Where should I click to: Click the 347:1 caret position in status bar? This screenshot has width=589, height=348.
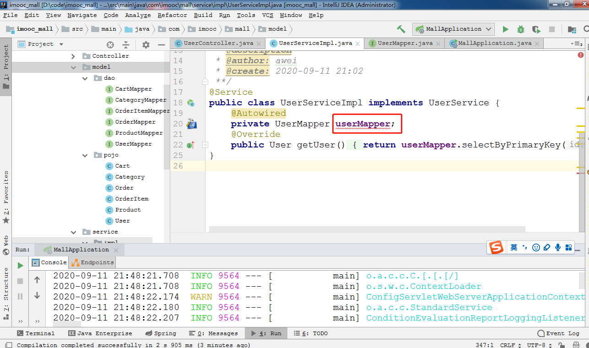point(484,345)
